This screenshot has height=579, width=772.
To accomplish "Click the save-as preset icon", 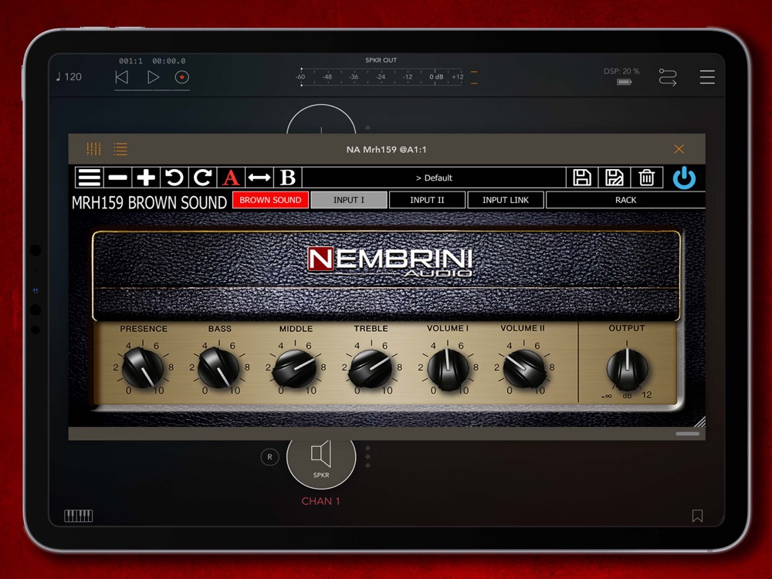I will (614, 178).
